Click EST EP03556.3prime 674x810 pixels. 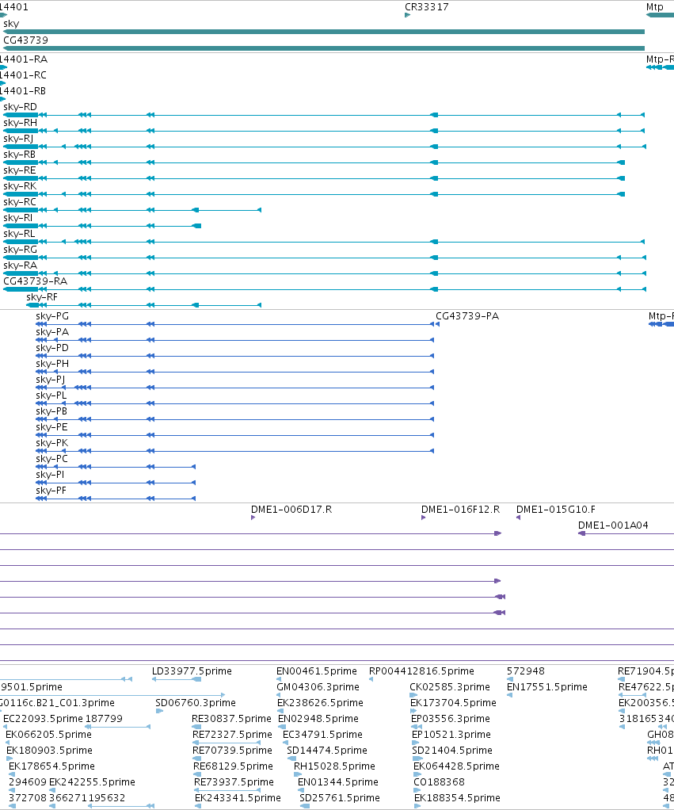coord(451,719)
